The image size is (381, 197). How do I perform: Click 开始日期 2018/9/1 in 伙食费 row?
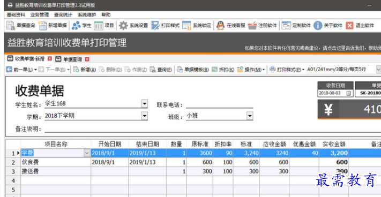pos(110,162)
